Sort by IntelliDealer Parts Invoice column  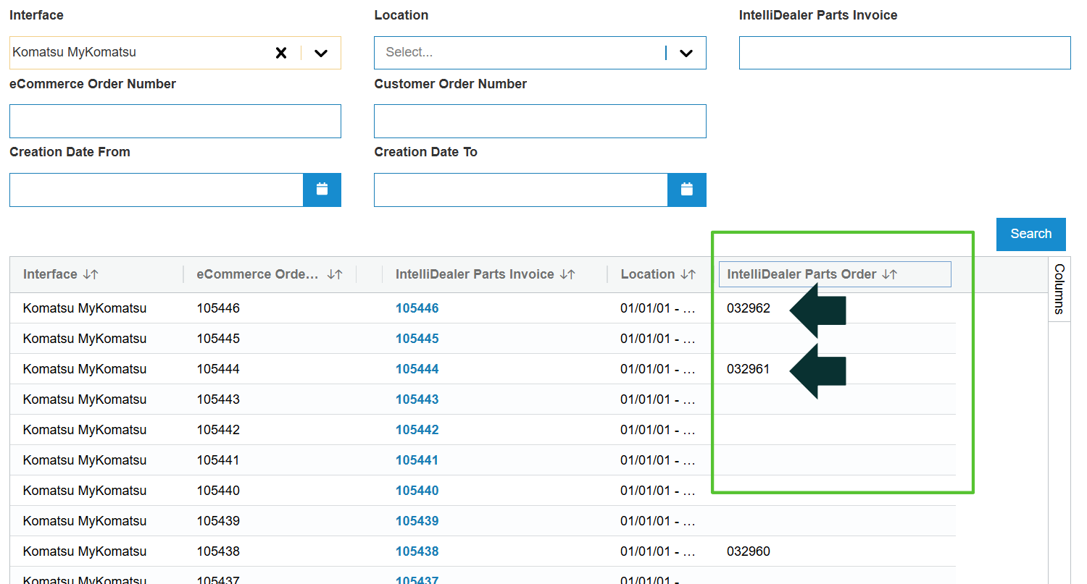point(486,274)
